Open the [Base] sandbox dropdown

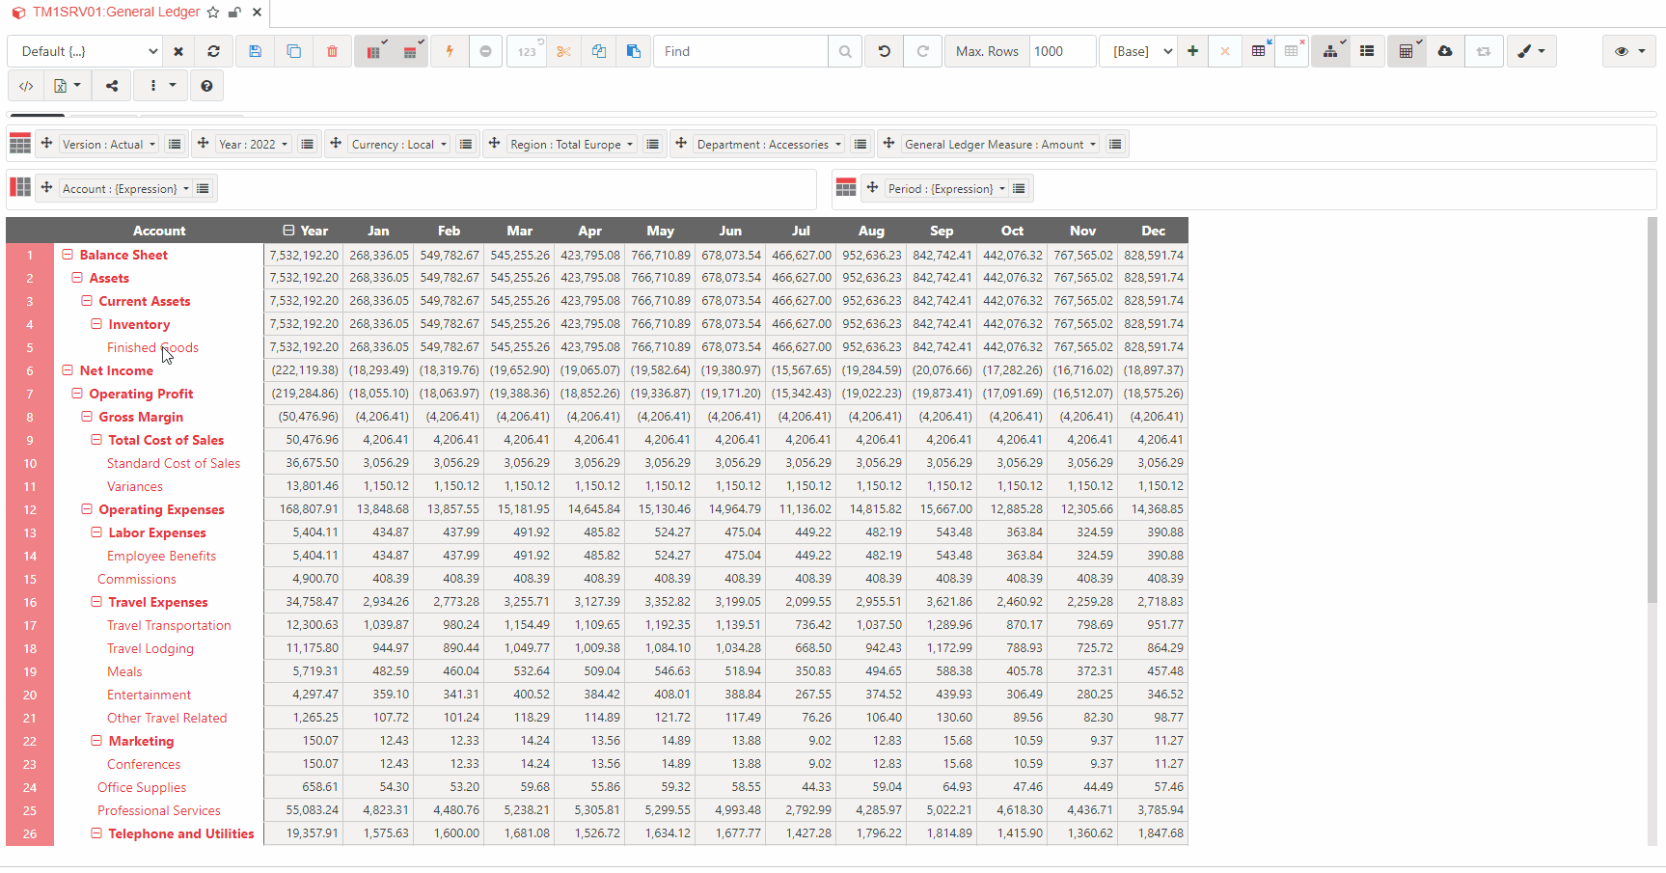tap(1138, 50)
